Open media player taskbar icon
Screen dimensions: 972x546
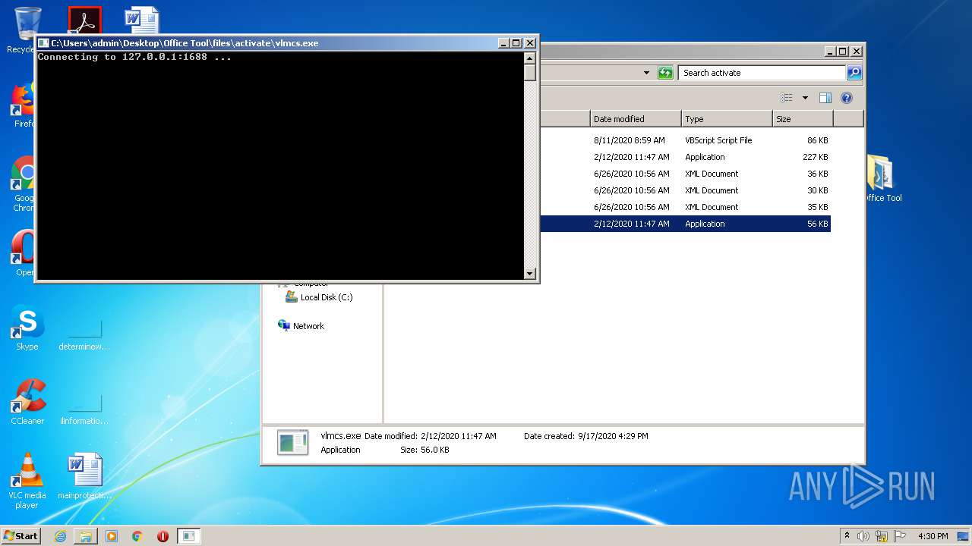[112, 536]
